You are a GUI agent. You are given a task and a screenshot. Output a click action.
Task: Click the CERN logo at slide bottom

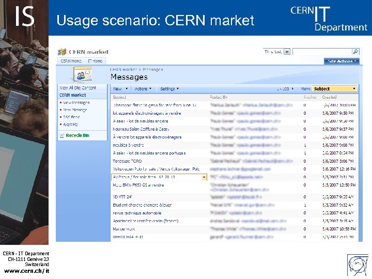point(358,265)
